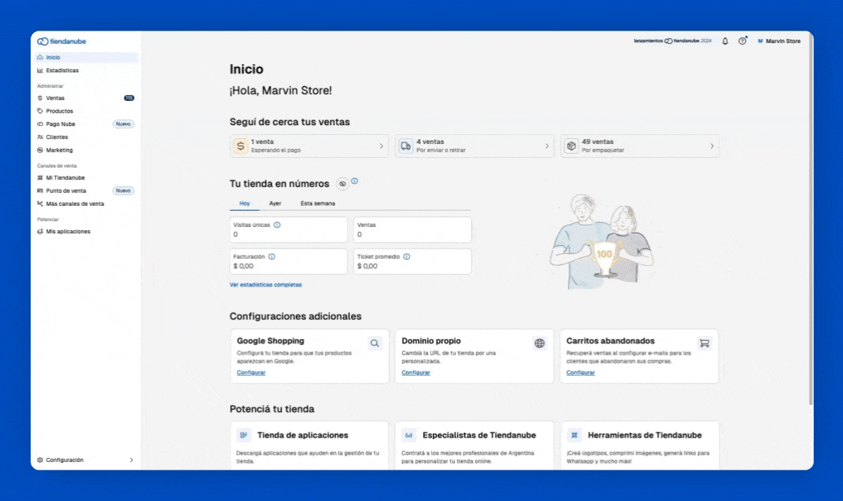Click the Tienda de aplicaciones icon

coord(243,435)
